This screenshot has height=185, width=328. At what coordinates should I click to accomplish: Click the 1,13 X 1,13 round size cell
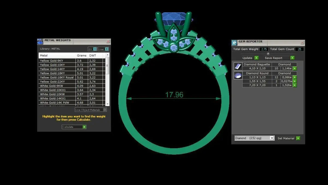pos(257,77)
